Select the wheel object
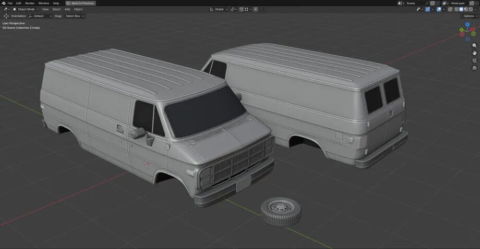 tap(281, 211)
